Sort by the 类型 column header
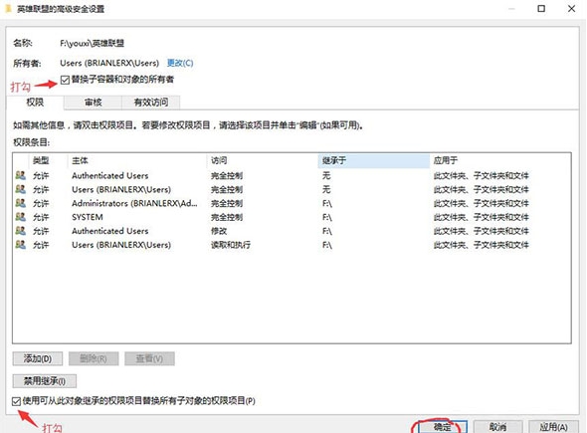The height and width of the screenshot is (433, 587). (x=48, y=160)
